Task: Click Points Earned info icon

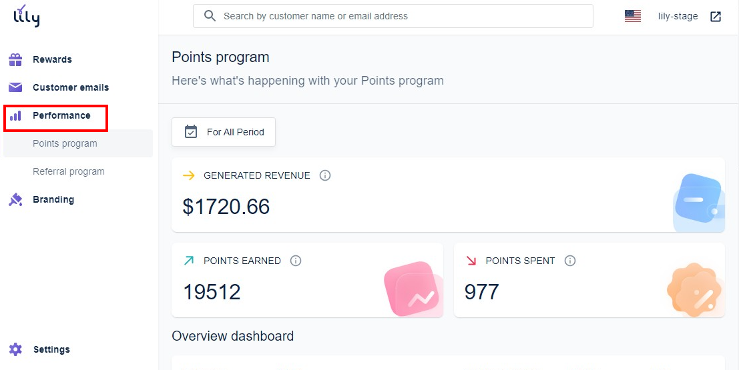Action: click(296, 261)
